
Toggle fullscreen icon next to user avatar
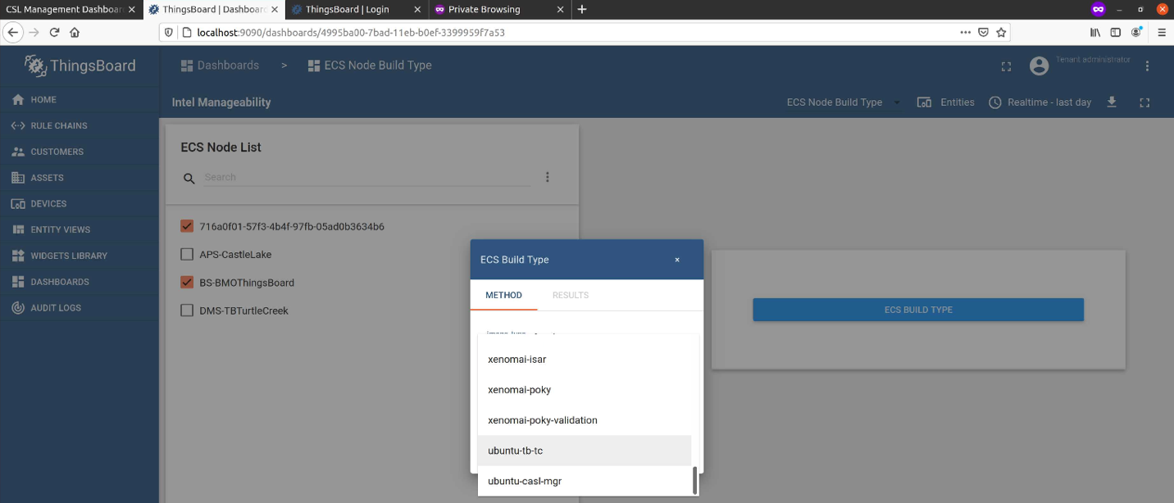[x=1007, y=66]
